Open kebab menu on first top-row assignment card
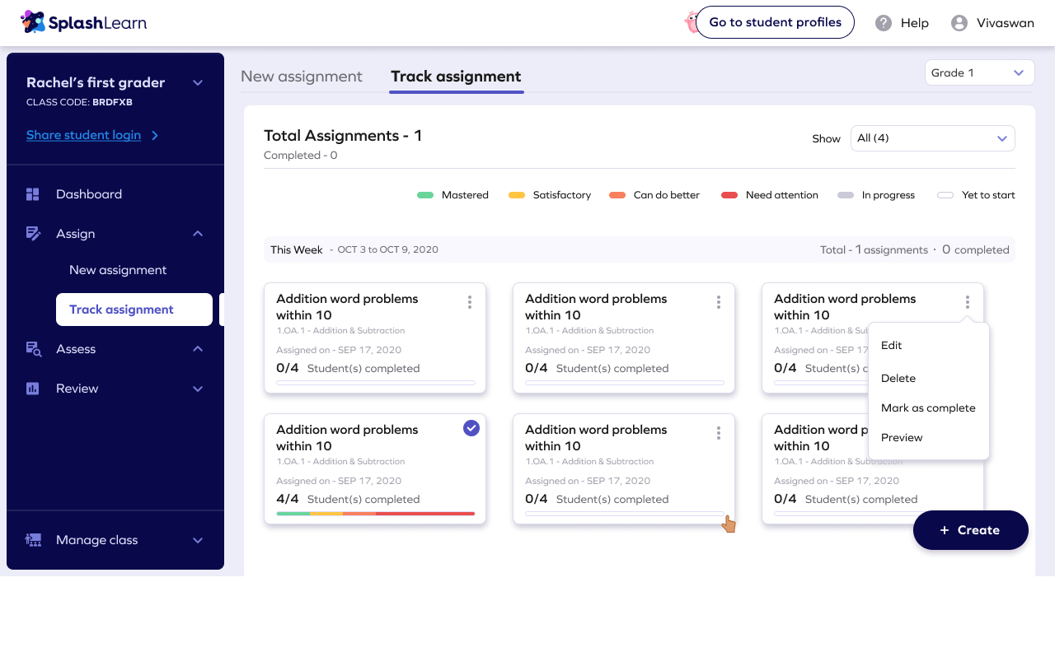The image size is (1055, 652). 470,302
